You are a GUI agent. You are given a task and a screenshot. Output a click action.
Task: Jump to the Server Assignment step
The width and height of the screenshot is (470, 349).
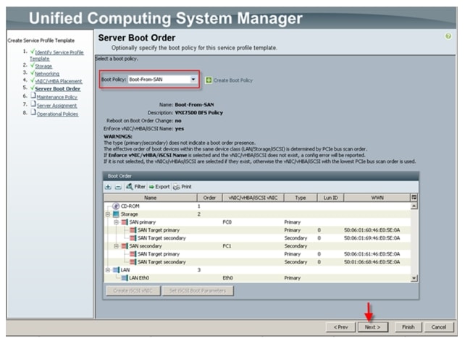pyautogui.click(x=56, y=106)
